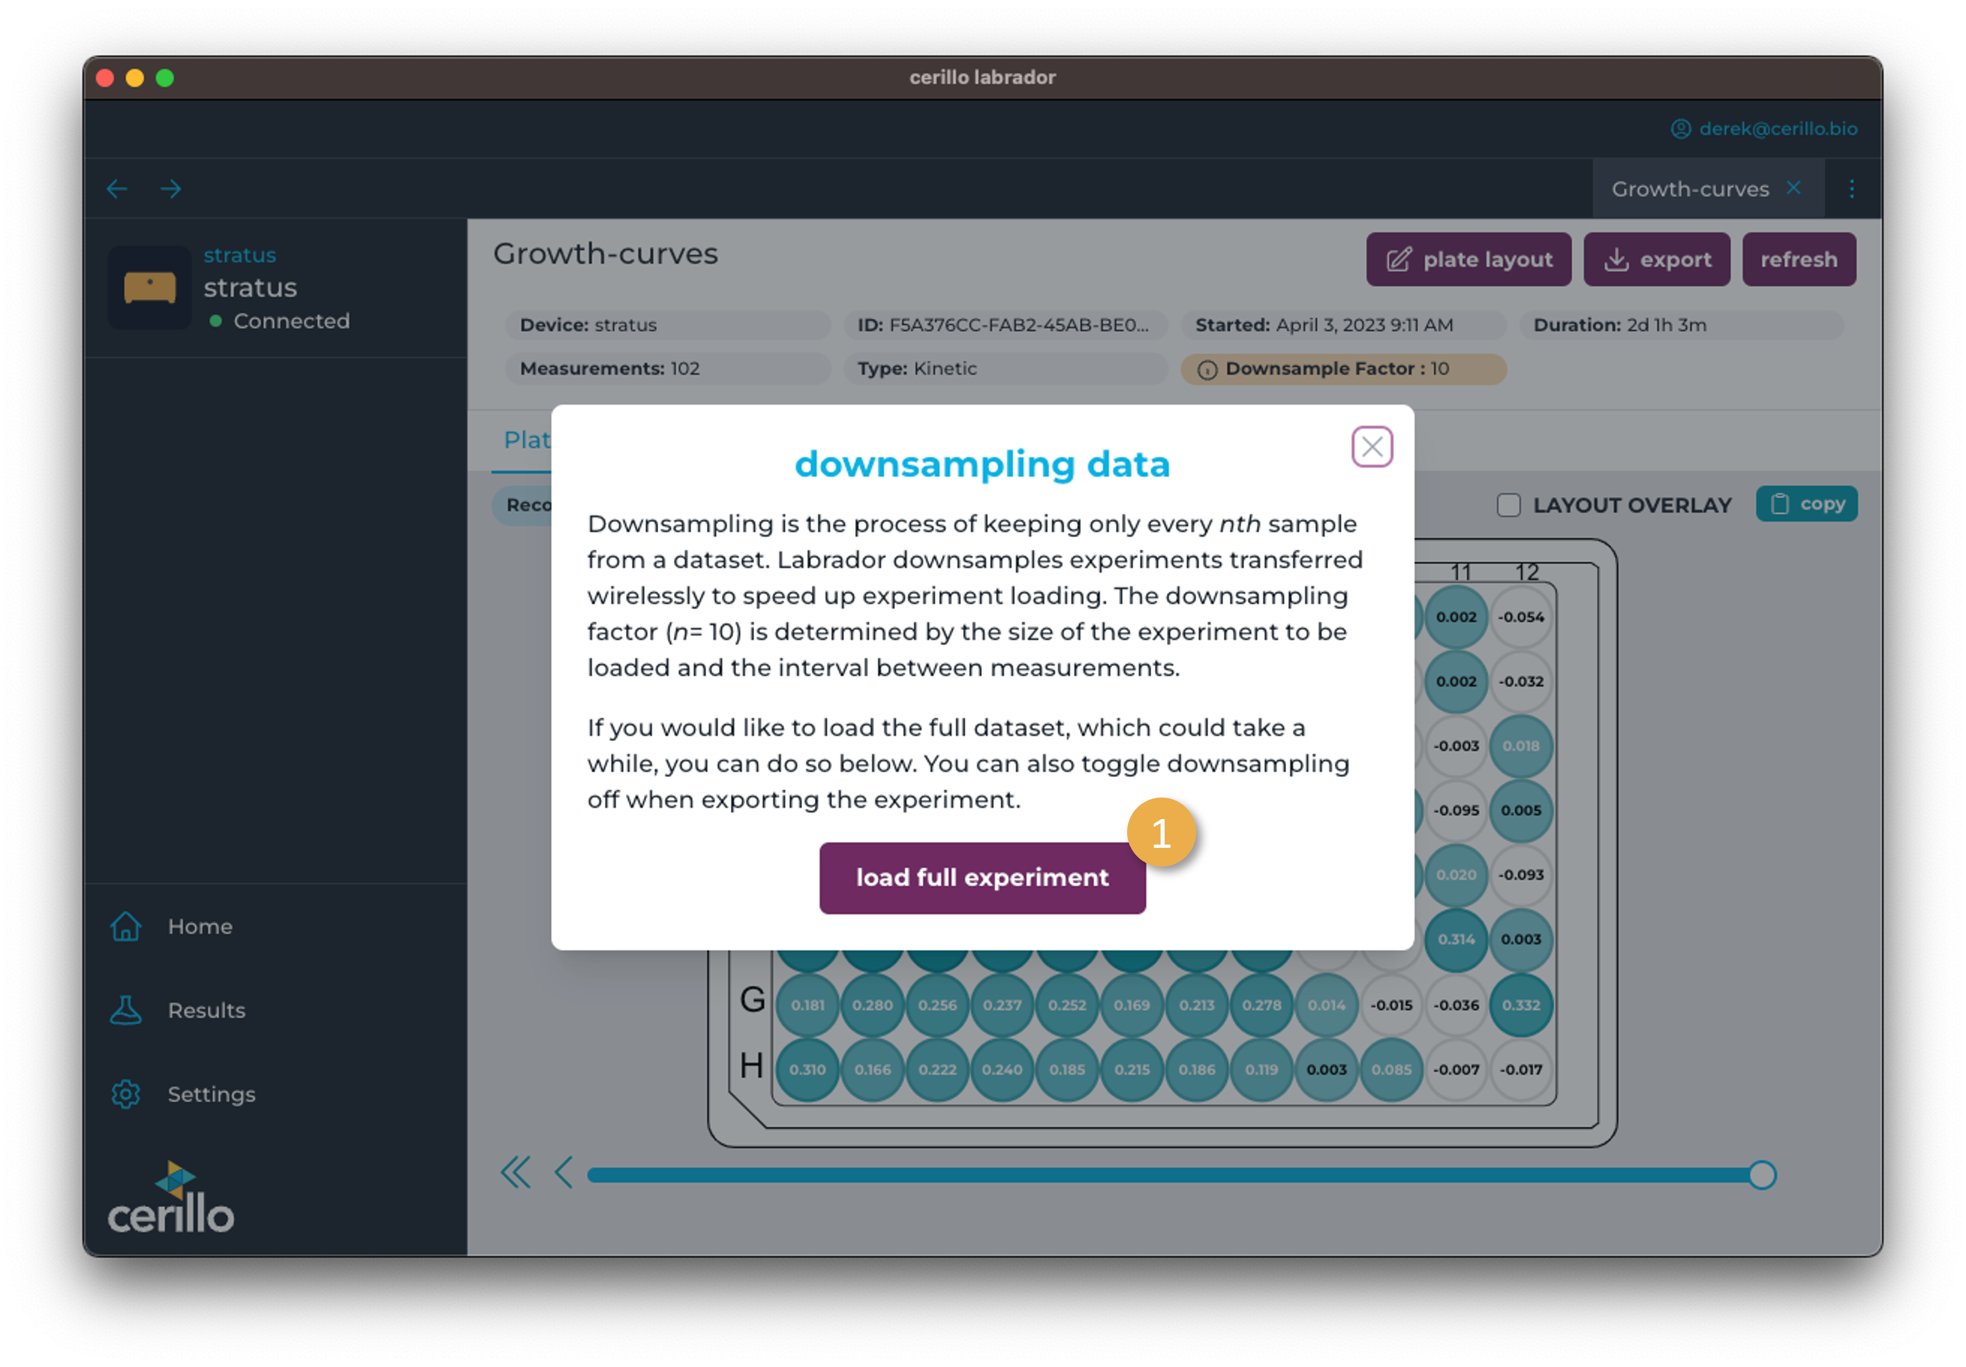Select the stratus device icon
Viewport: 1966px width, 1367px height.
pyautogui.click(x=150, y=288)
